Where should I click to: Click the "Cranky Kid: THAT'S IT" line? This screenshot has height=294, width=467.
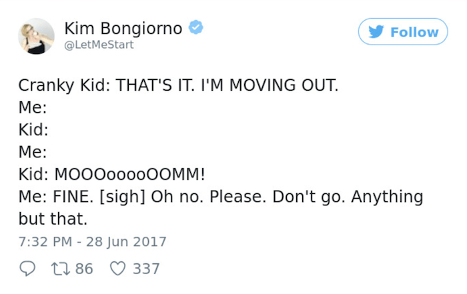pos(178,86)
